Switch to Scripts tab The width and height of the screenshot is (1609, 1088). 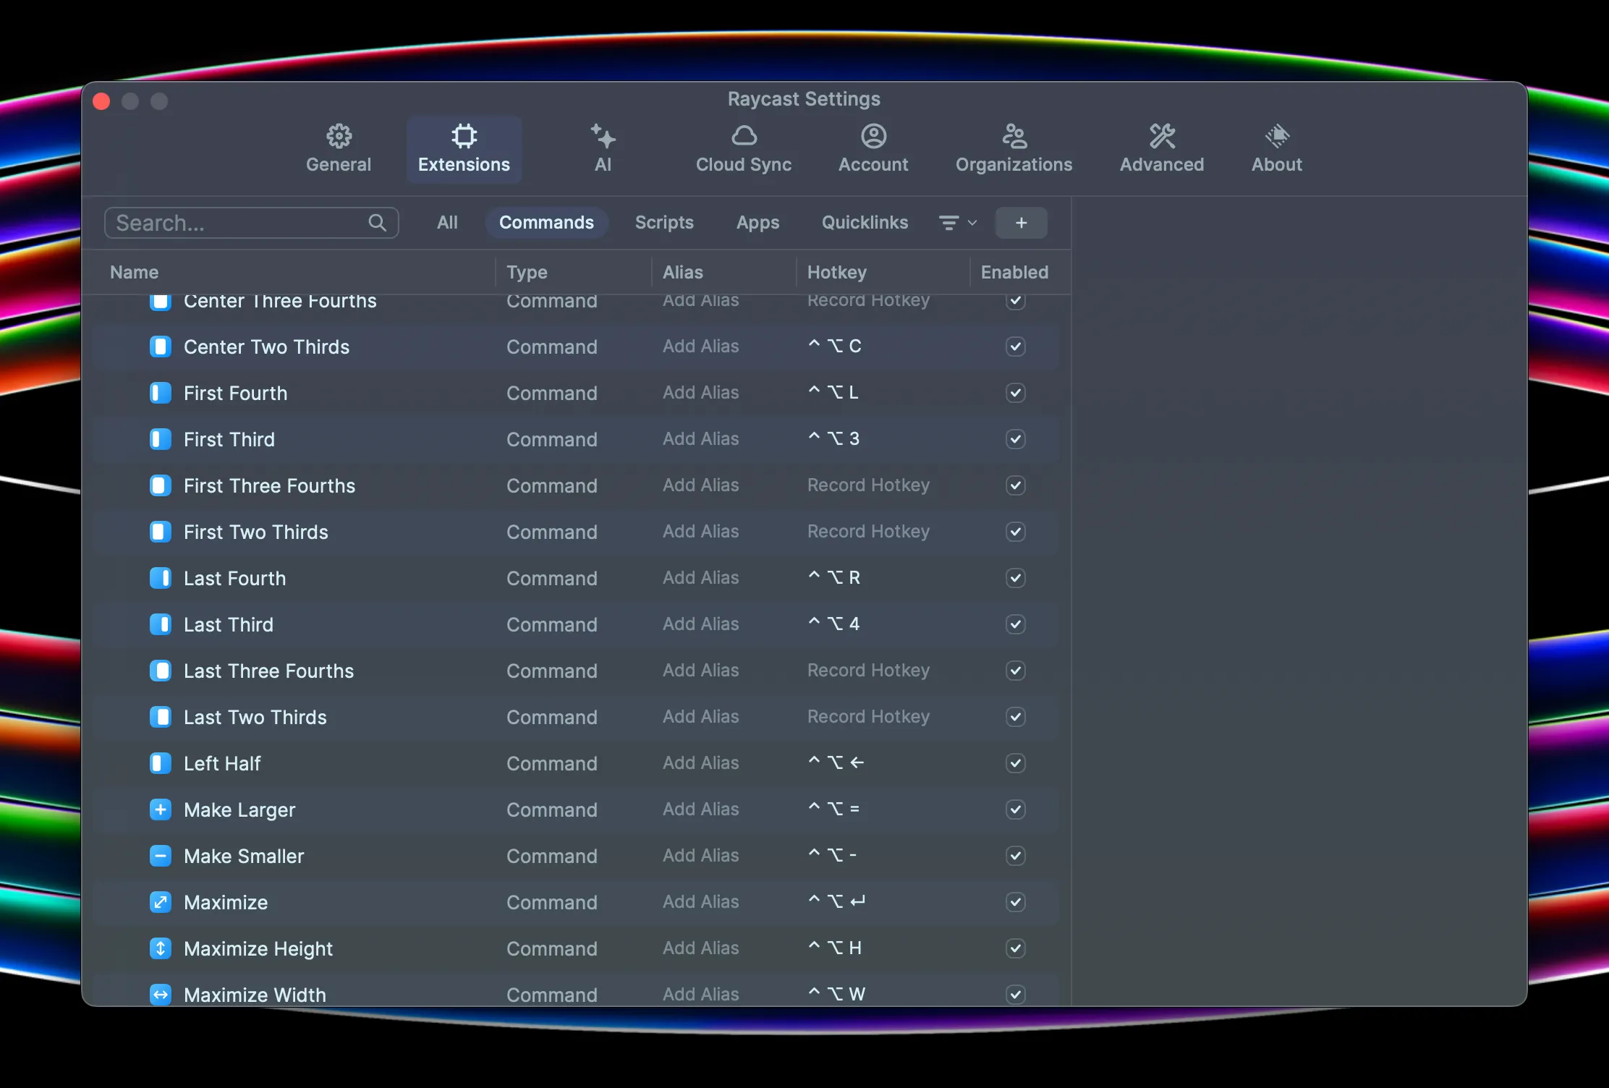click(664, 222)
